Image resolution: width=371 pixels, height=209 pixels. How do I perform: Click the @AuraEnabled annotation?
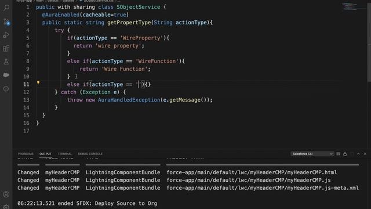coord(61,15)
